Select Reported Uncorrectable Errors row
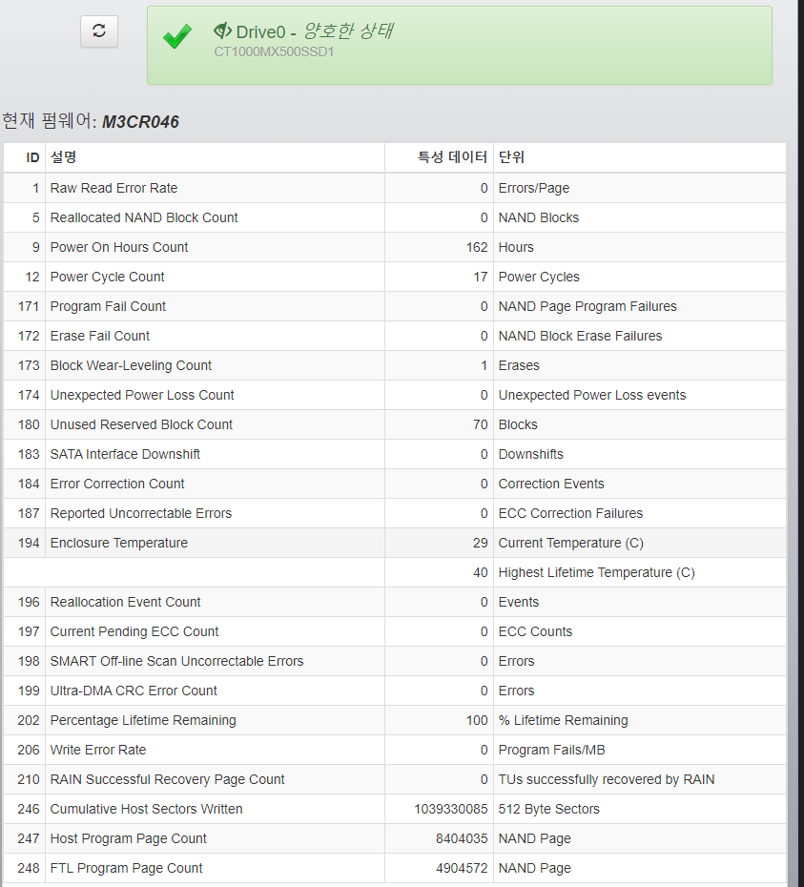Image resolution: width=804 pixels, height=887 pixels. point(394,513)
